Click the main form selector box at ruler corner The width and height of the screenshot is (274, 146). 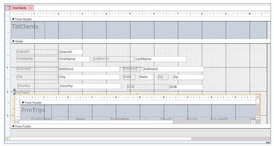point(8,14)
